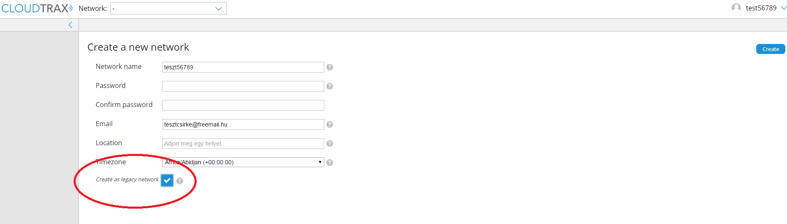Expand the test56789 account menu
Screen dimensions: 787x224
pos(783,8)
